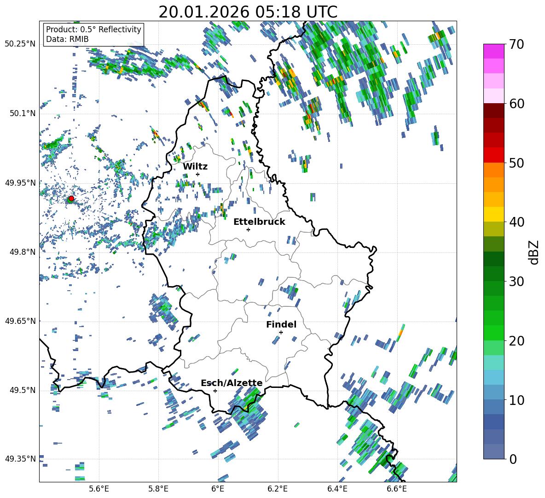Click the 6.2°E longitude label

point(278,489)
